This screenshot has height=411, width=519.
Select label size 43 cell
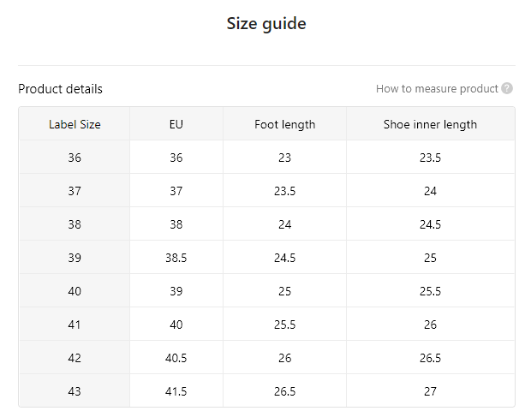pos(75,391)
